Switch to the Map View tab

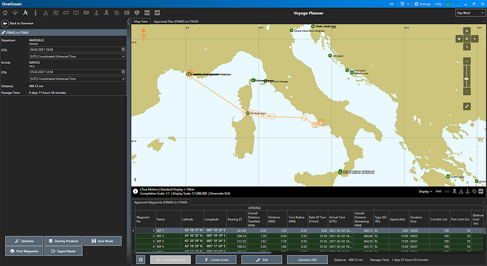tap(141, 22)
